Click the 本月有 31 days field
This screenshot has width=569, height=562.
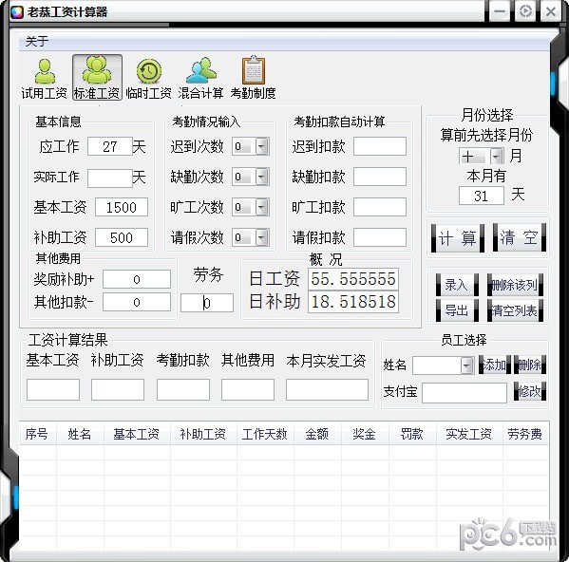(x=482, y=196)
